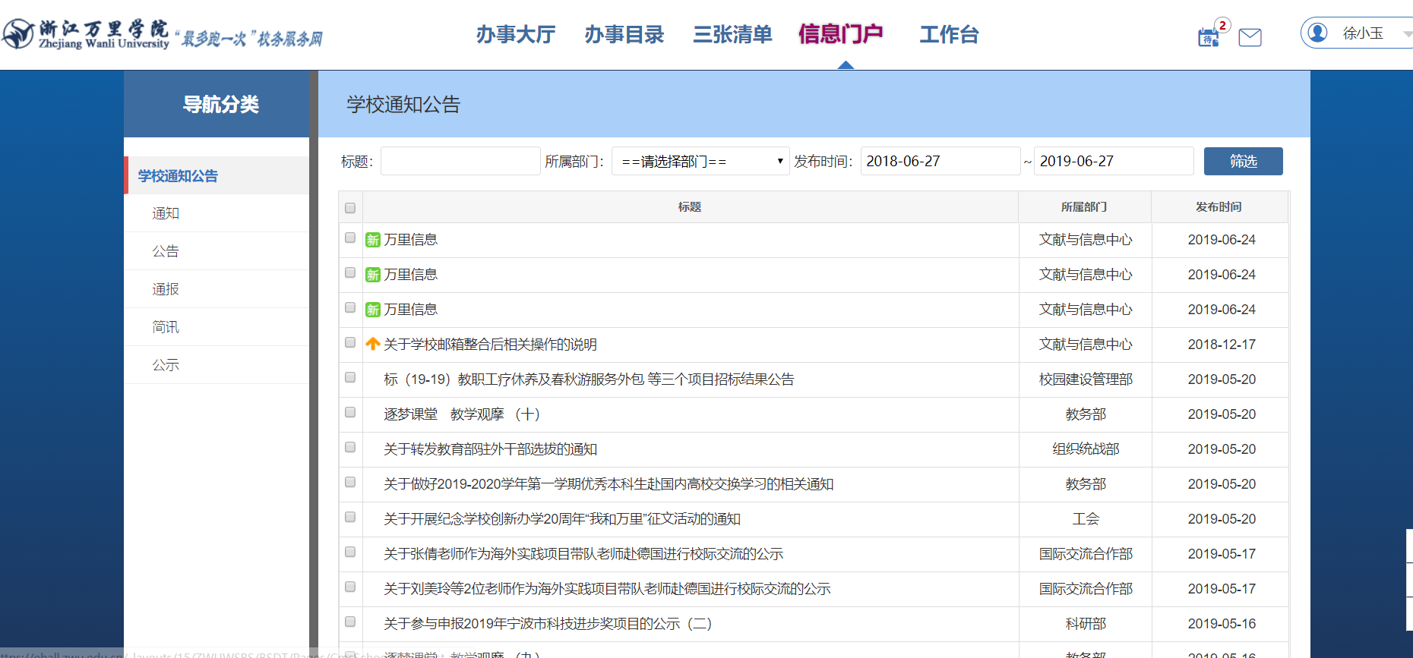1413x658 pixels.
Task: Click the orange pinned arrow icon
Action: point(372,344)
